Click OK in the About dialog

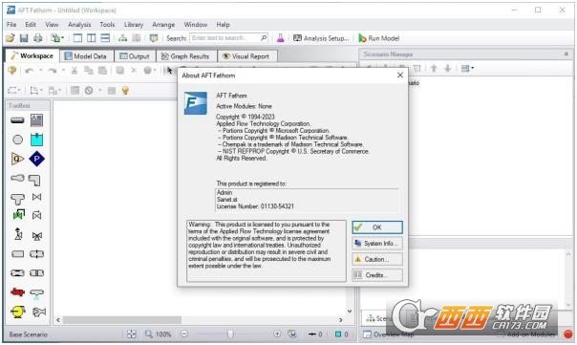pos(376,227)
